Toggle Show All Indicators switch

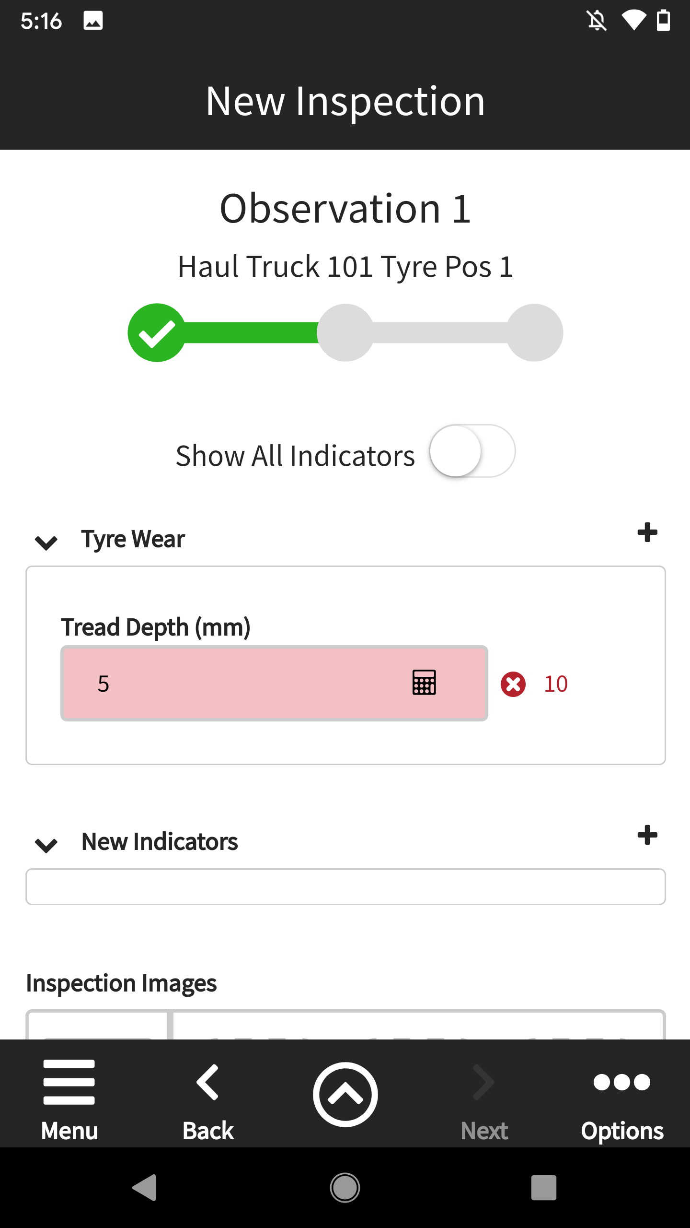click(x=472, y=451)
